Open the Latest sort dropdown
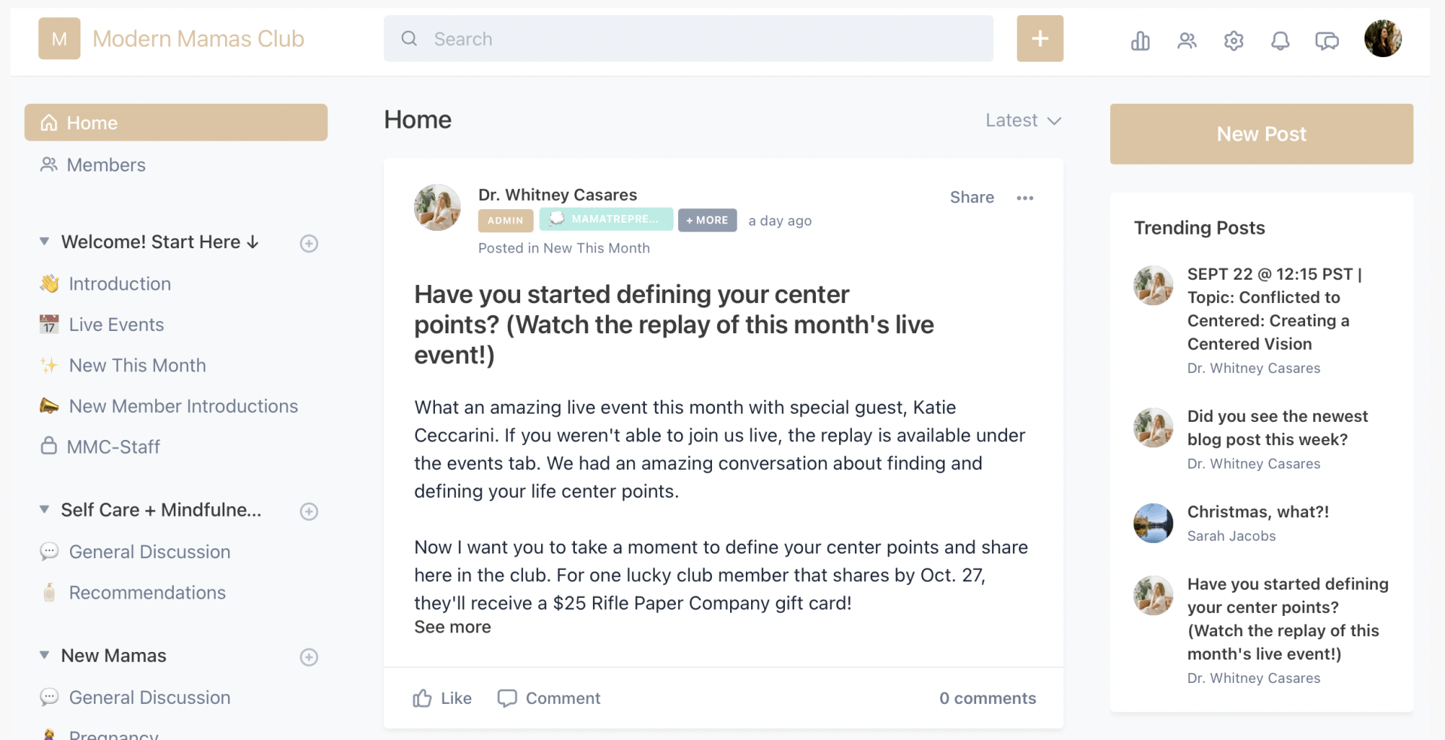The width and height of the screenshot is (1445, 740). (1023, 120)
